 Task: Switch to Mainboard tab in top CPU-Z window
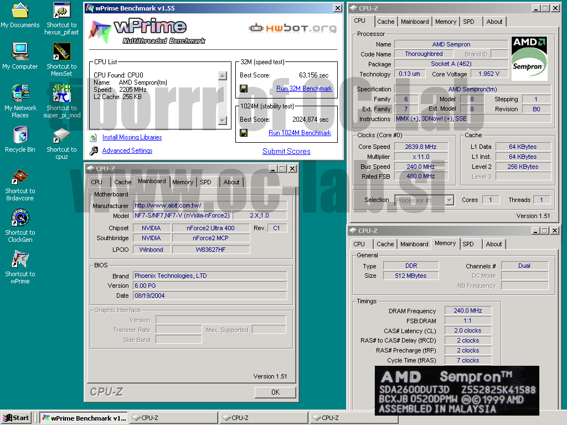pos(415,22)
